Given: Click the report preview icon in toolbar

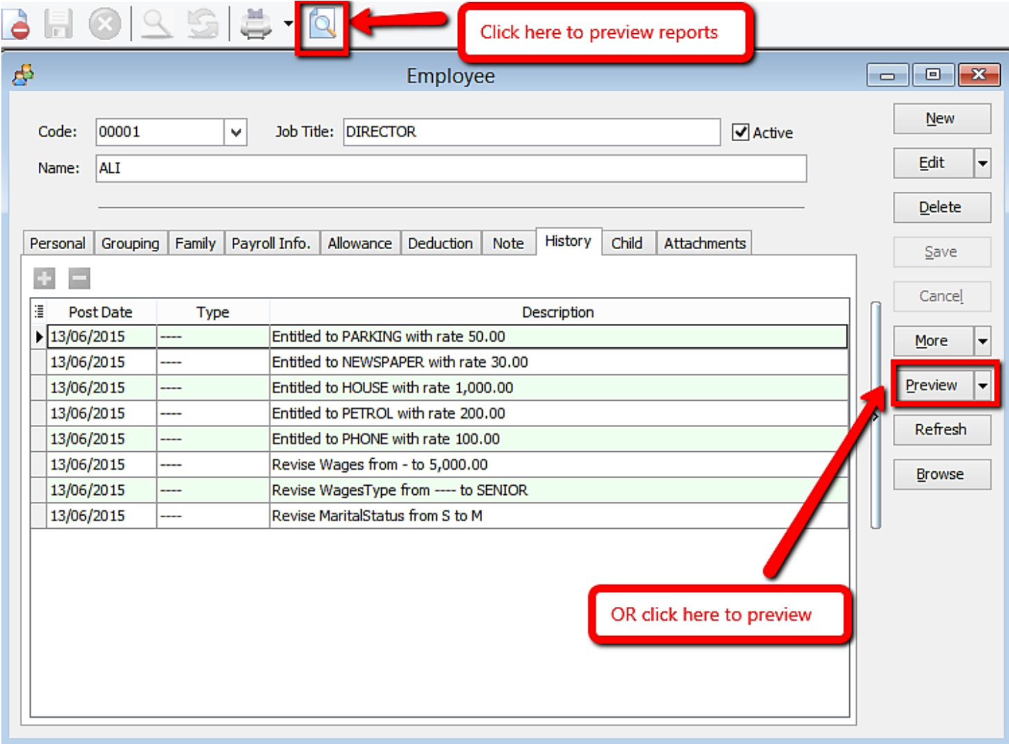Looking at the screenshot, I should point(322,26).
